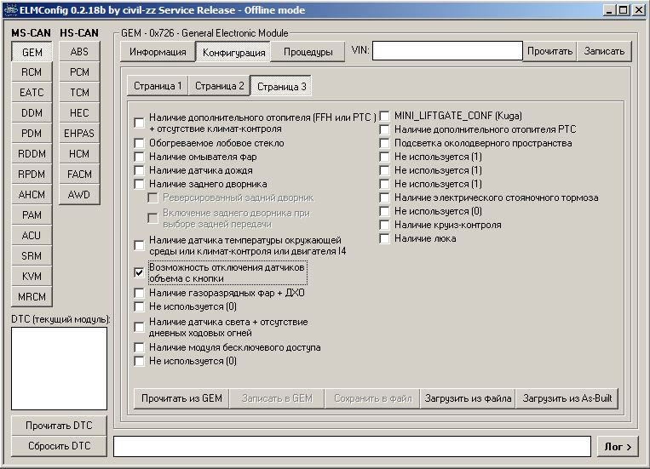Check Наличие датчика света + отсутствие ДХО
This screenshot has width=650, height=469.
140,328
